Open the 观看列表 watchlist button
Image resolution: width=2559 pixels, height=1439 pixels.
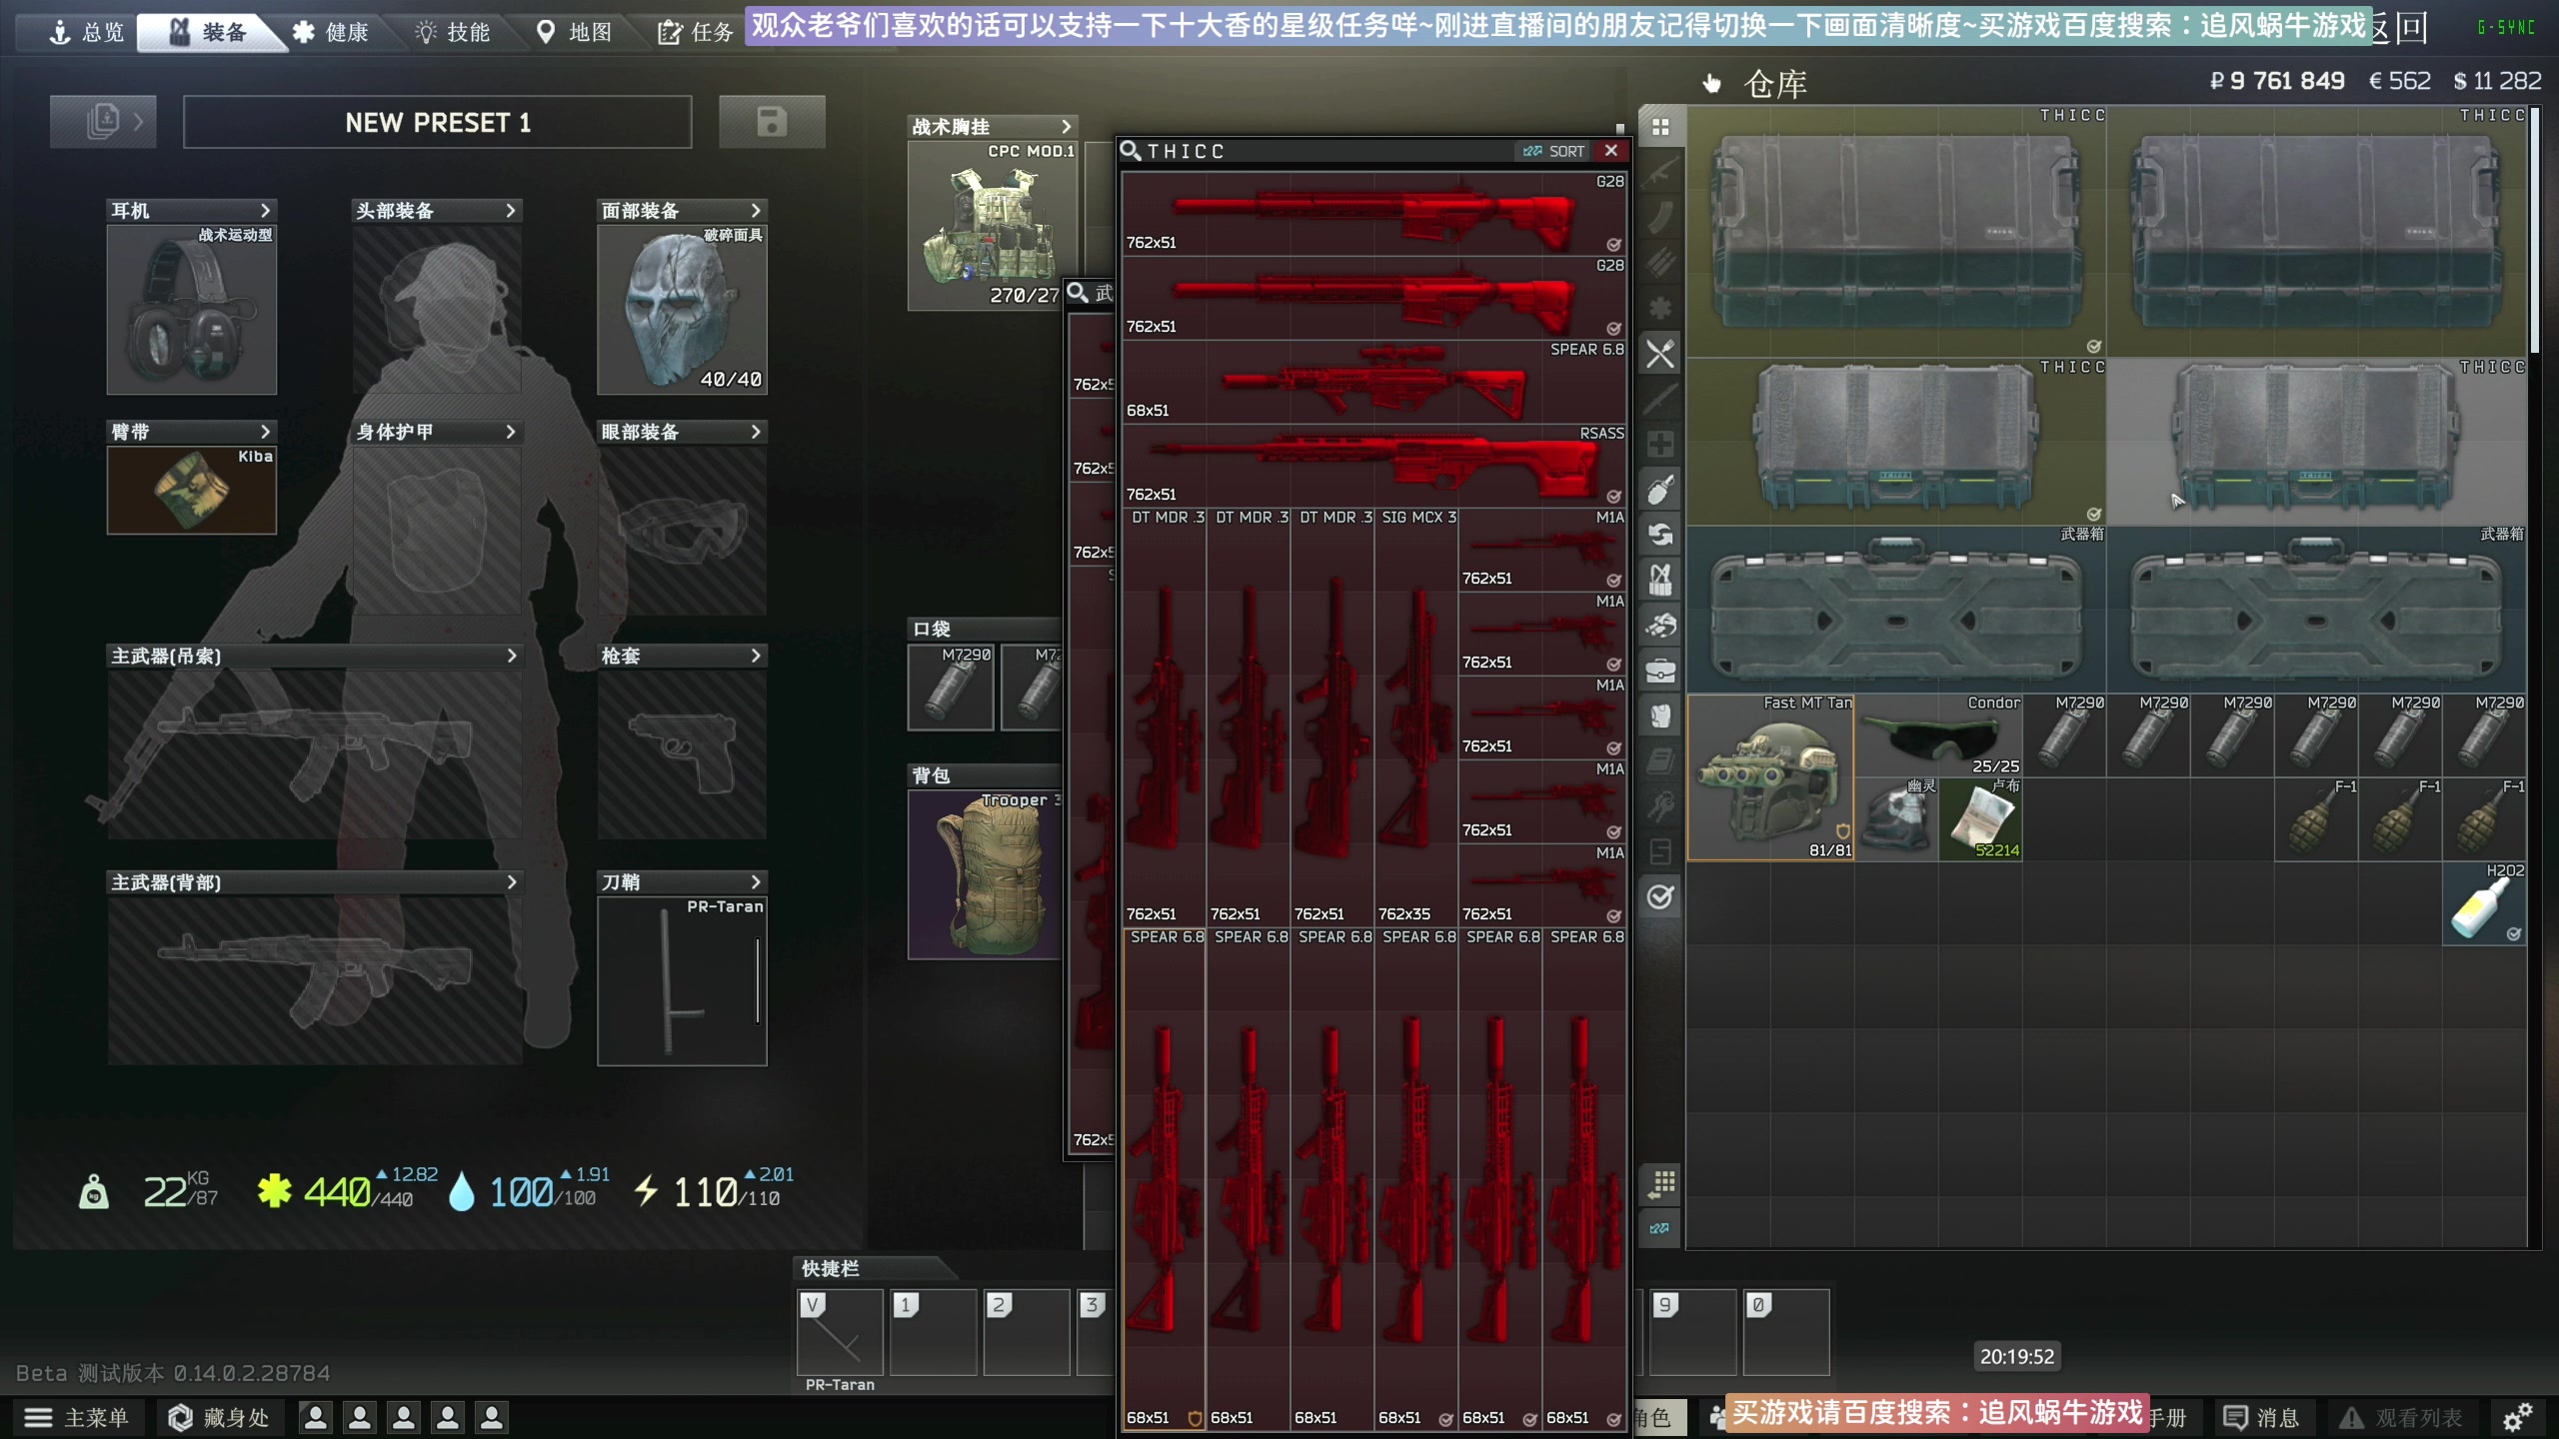tap(2400, 1417)
